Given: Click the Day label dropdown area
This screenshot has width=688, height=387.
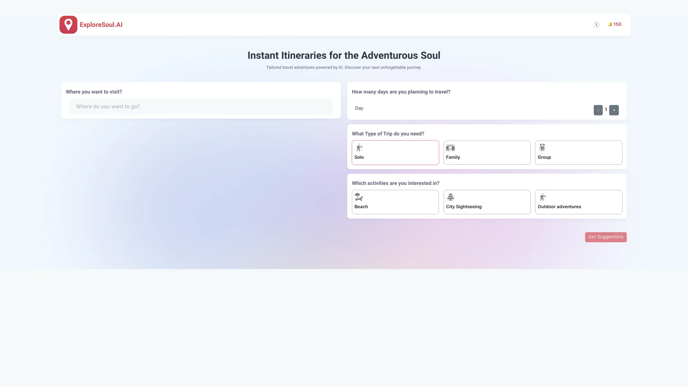Looking at the screenshot, I should coord(359,108).
